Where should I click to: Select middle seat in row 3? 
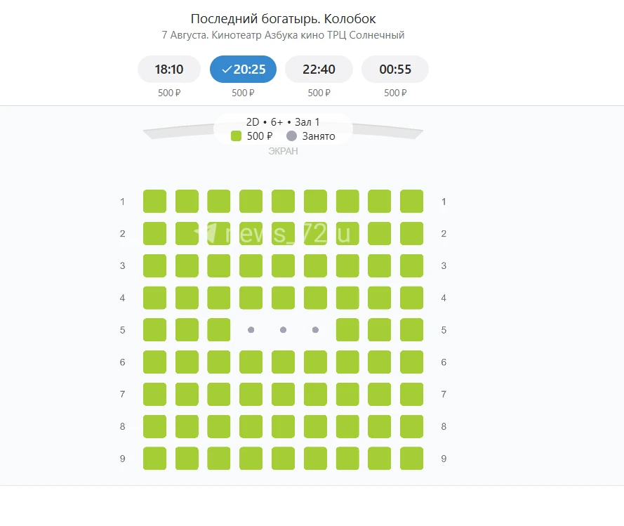point(283,265)
